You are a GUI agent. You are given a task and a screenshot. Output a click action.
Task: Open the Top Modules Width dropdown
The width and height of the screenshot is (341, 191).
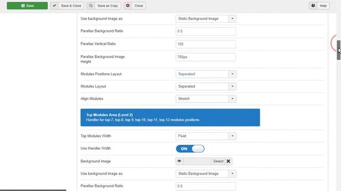tap(206, 136)
